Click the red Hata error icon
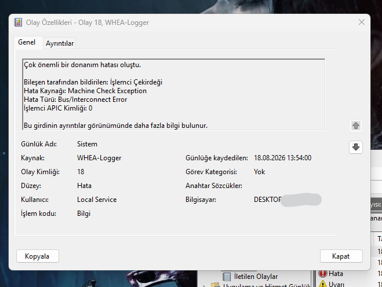382x287 pixels. click(322, 274)
